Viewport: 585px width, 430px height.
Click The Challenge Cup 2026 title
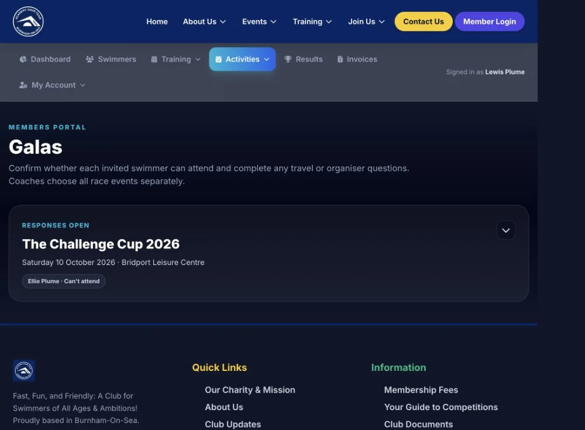(x=101, y=244)
